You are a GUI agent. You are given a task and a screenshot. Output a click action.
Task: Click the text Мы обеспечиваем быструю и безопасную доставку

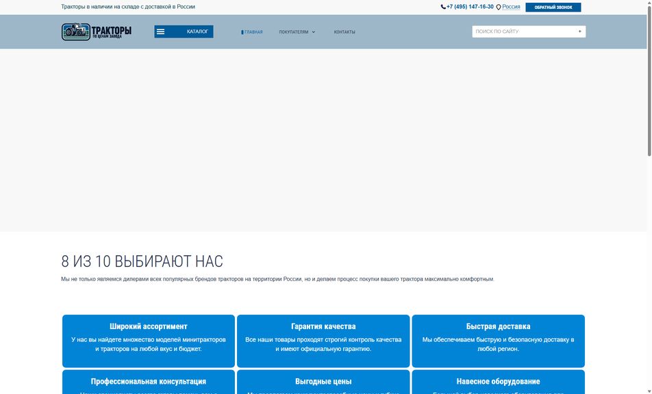[x=498, y=344]
